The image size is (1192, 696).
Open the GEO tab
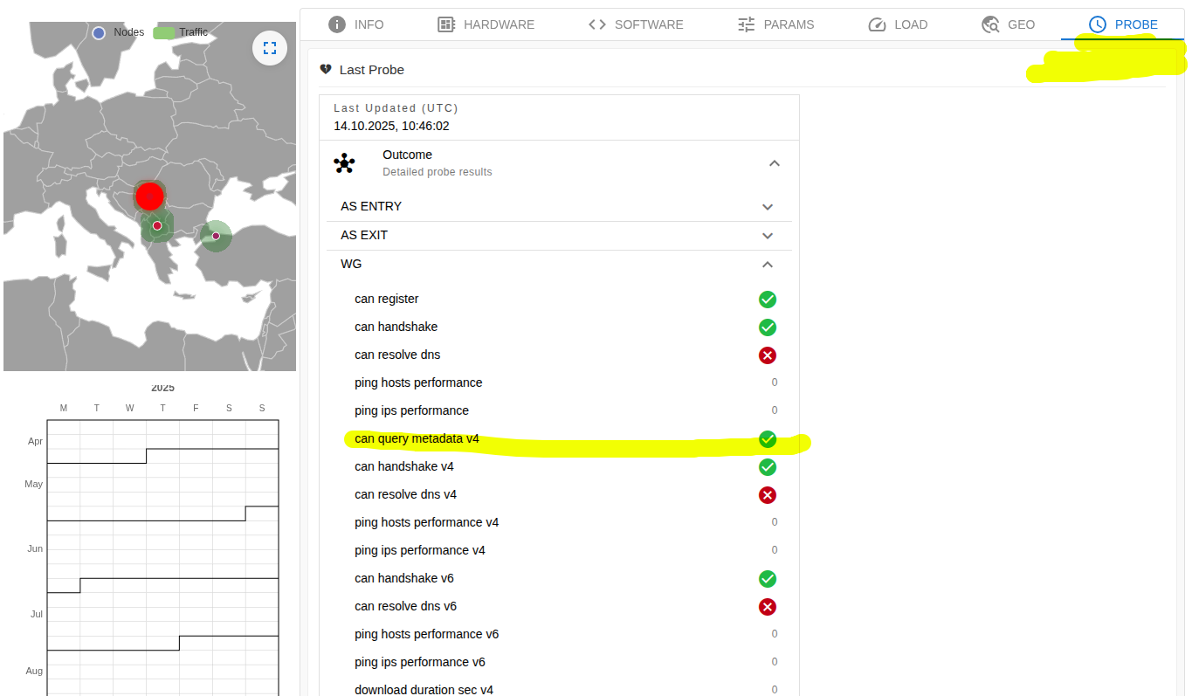(1008, 24)
